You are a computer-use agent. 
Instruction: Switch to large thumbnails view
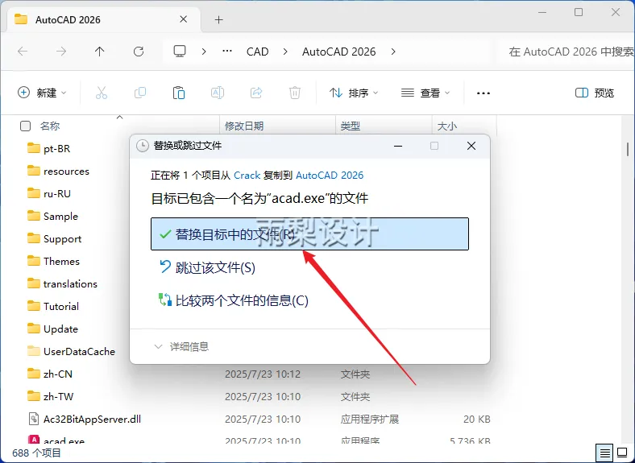(622, 453)
